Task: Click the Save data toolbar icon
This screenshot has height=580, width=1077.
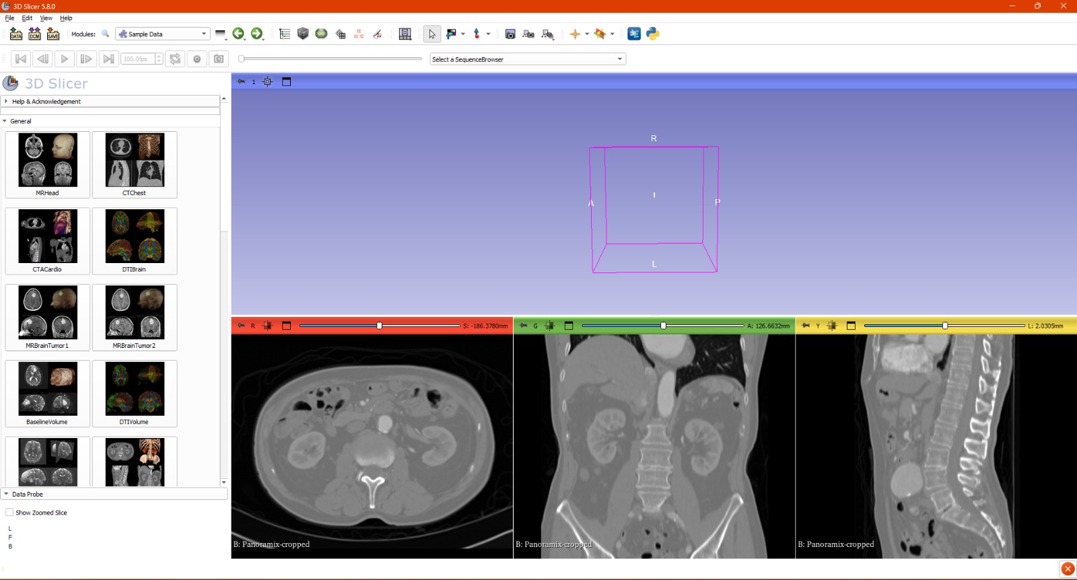Action: tap(53, 34)
